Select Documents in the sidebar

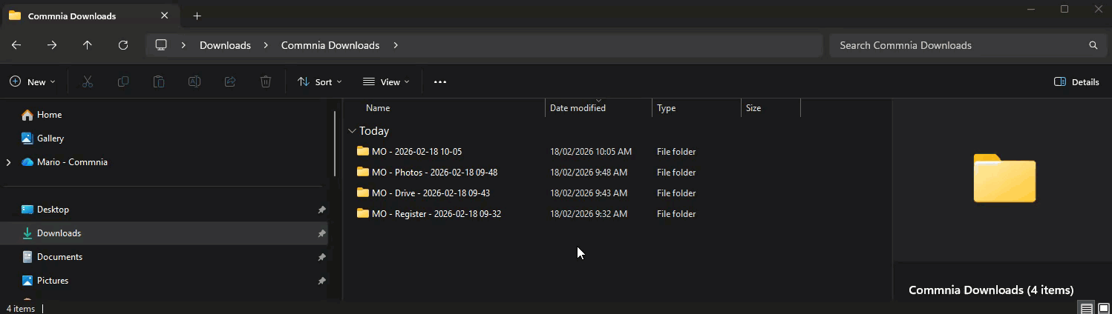[59, 257]
